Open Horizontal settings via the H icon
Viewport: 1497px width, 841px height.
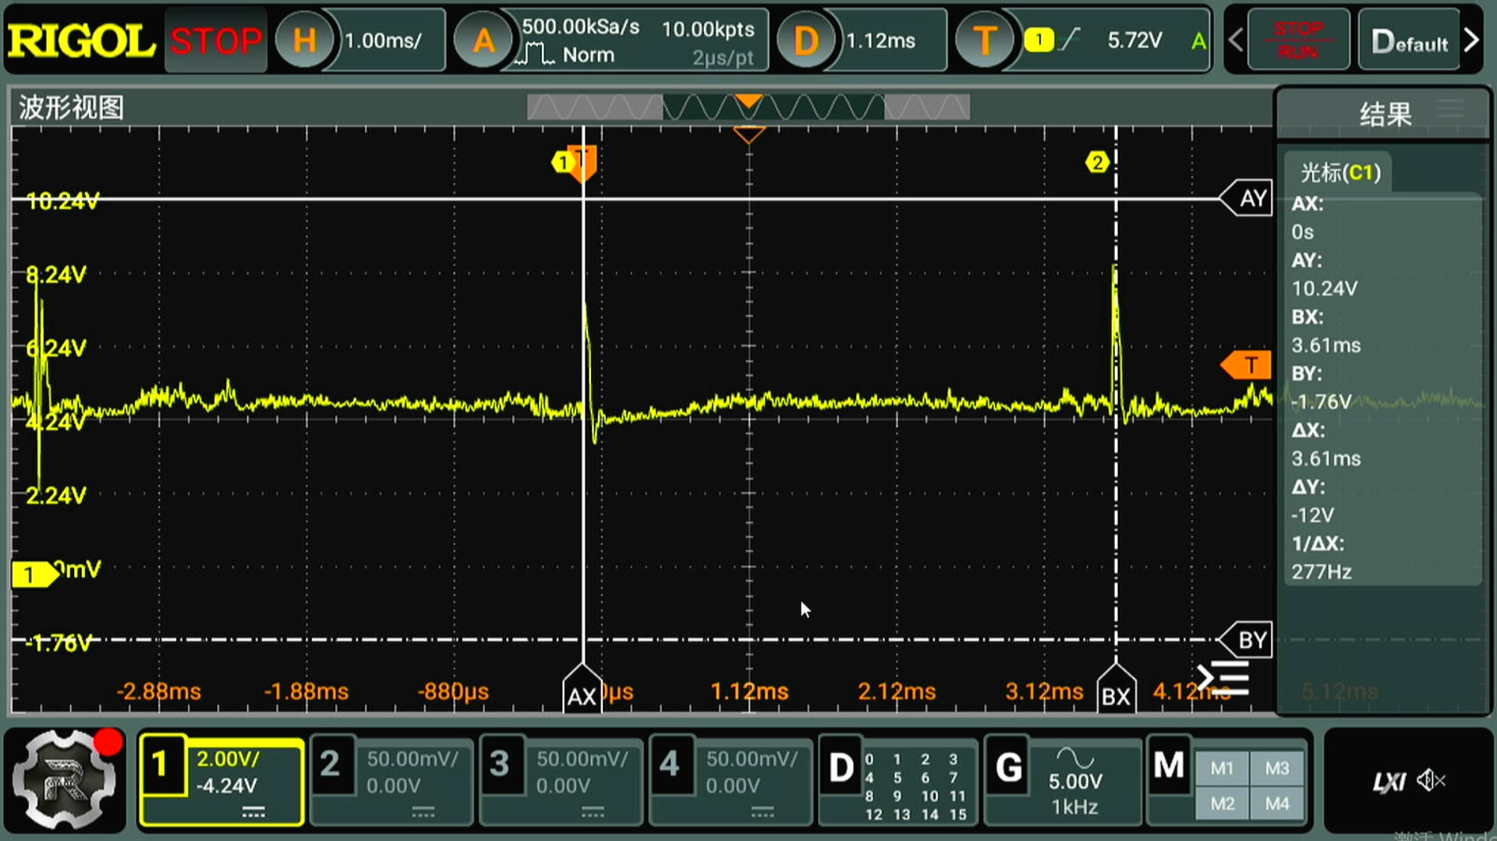304,41
